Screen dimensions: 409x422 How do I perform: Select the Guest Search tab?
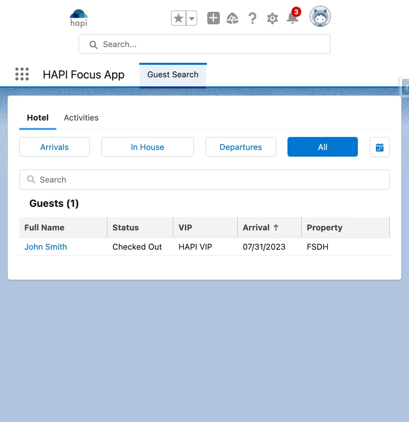click(x=173, y=75)
